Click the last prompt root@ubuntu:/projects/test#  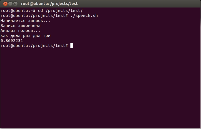click(x=34, y=46)
